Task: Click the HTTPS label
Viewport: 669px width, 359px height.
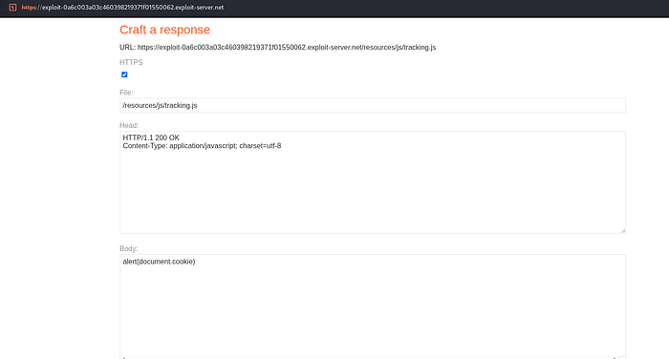Action: coord(131,62)
